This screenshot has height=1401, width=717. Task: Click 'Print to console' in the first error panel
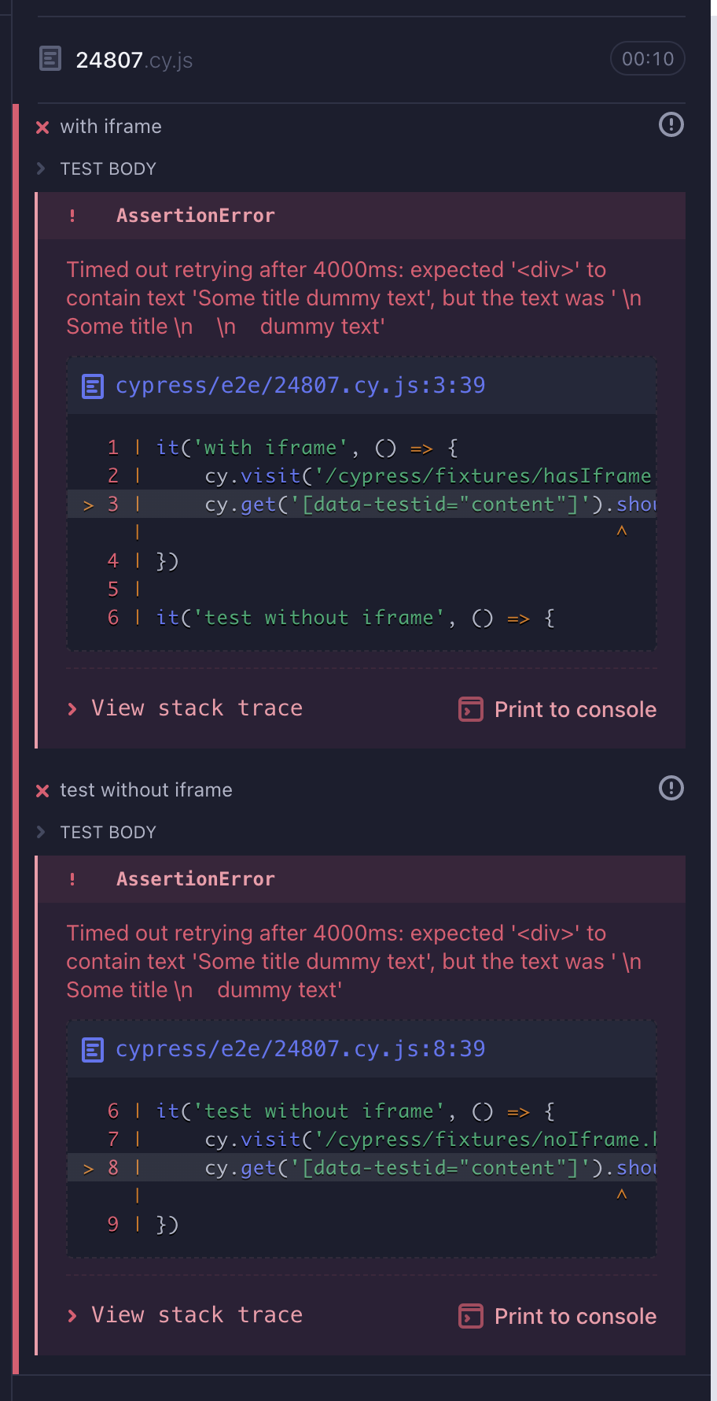(575, 709)
